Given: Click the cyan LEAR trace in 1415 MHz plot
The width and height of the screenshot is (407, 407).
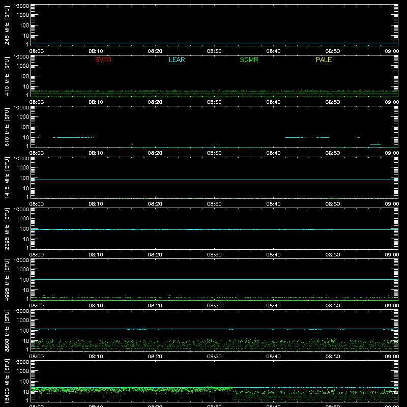Looking at the screenshot, I should click(x=214, y=180).
